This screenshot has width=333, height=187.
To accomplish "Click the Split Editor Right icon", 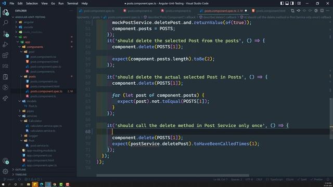I will coord(322,10).
